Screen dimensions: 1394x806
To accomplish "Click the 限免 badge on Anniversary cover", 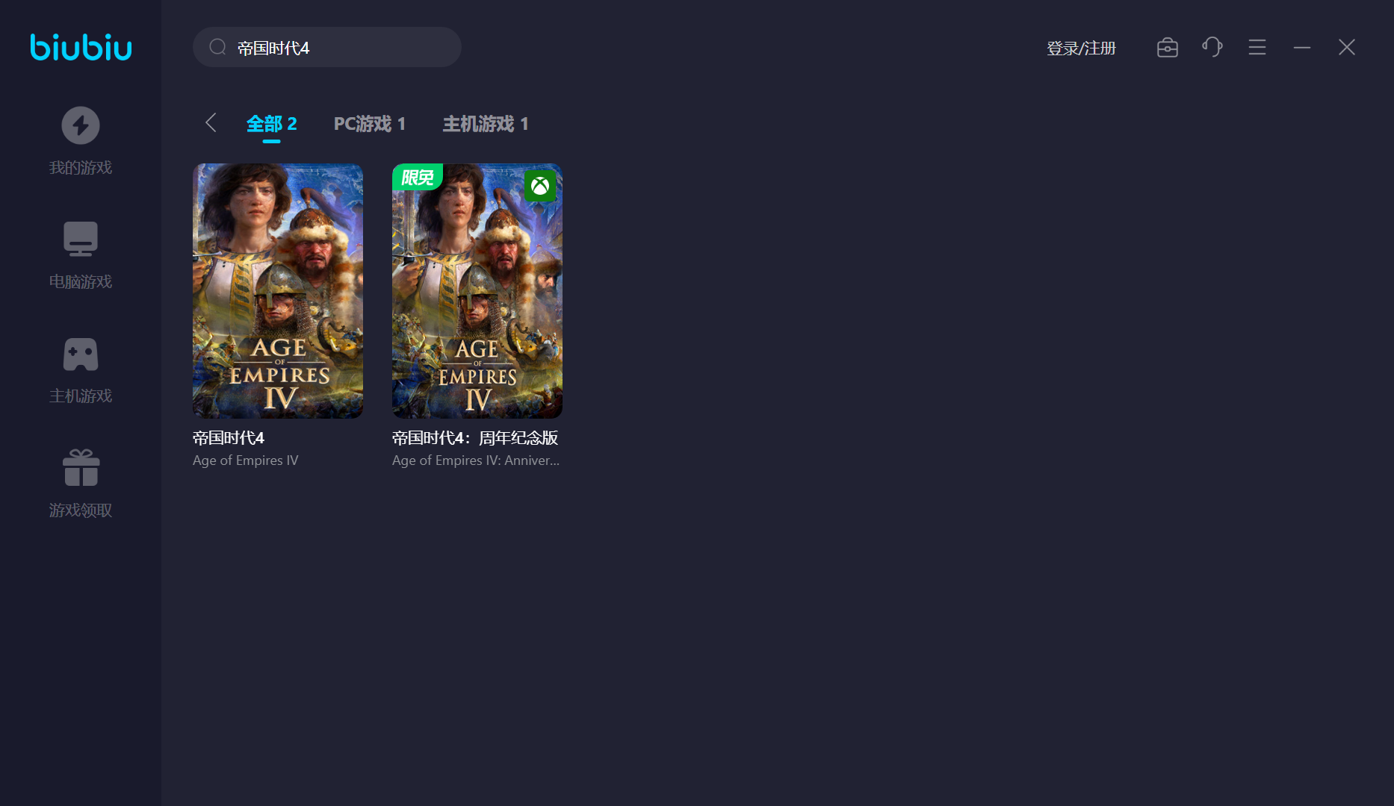I will click(417, 178).
